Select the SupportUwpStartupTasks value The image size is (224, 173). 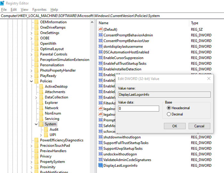123,149
